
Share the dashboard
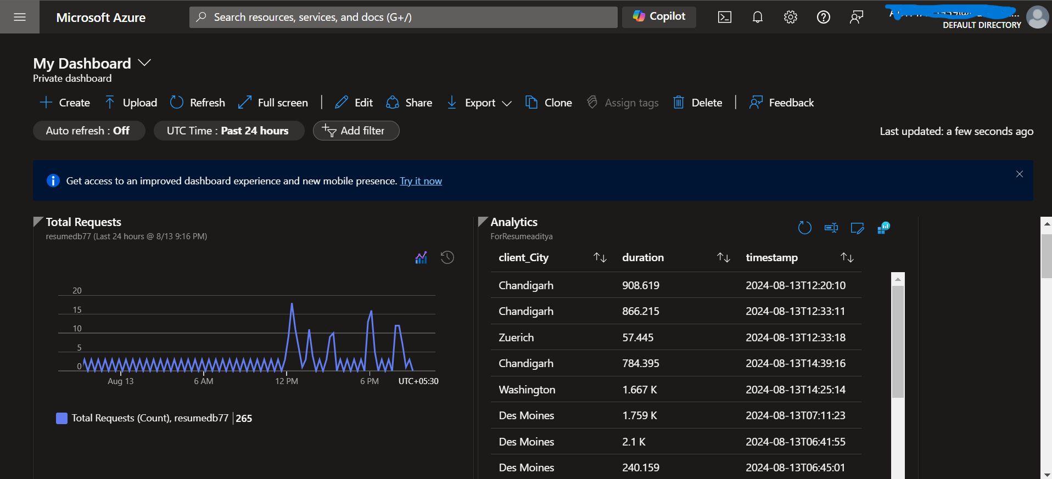(x=409, y=103)
